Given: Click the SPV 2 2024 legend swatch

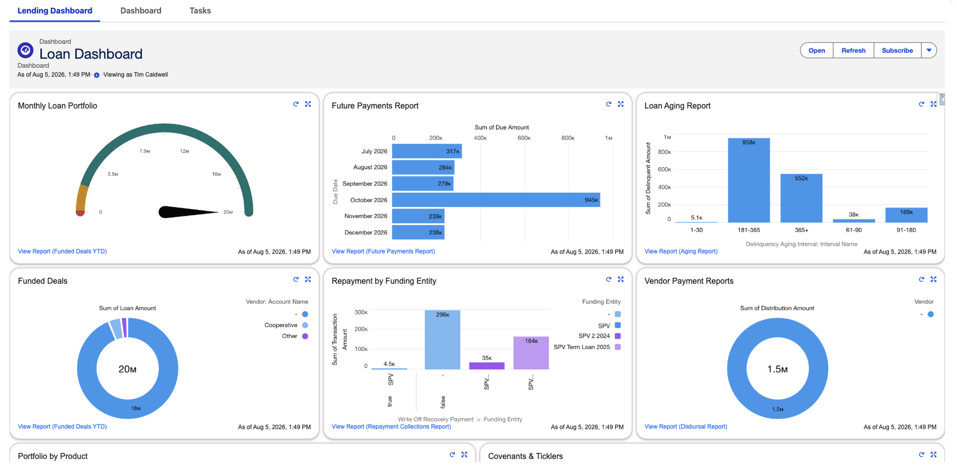Looking at the screenshot, I should (x=618, y=336).
